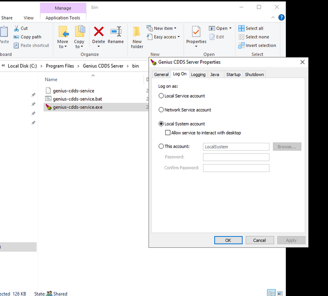Click the Copy path icon
Screen dimensions: 328x296
tap(16, 37)
